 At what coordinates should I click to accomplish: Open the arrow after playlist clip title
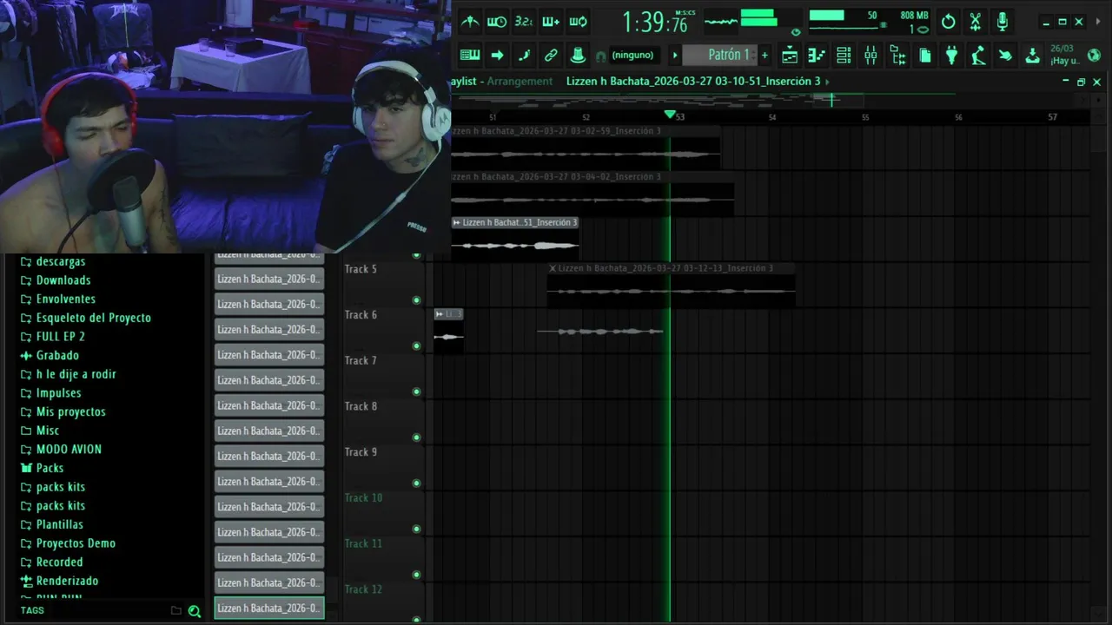point(827,82)
